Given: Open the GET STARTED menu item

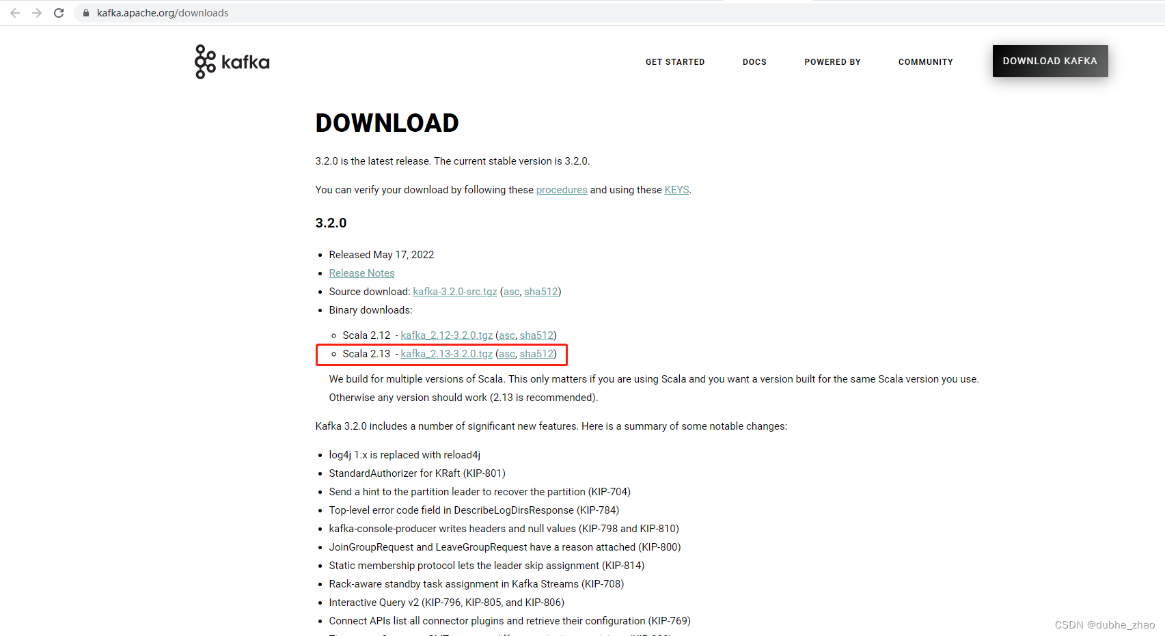Looking at the screenshot, I should tap(674, 61).
